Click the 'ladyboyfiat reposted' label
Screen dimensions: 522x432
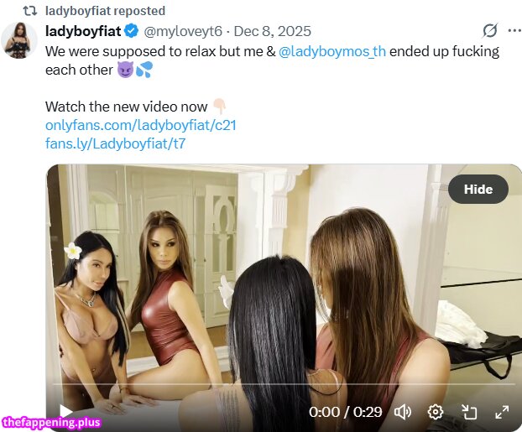[105, 11]
